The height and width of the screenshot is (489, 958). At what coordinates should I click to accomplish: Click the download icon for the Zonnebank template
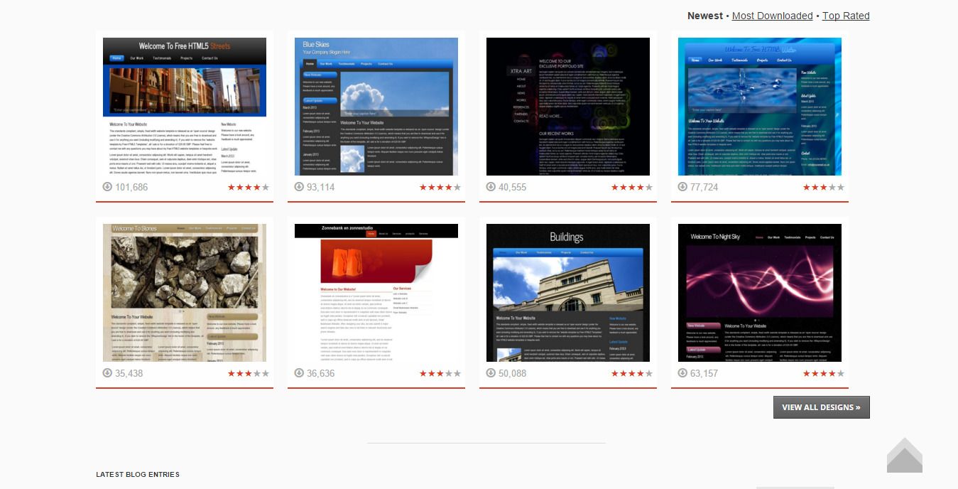(x=298, y=372)
